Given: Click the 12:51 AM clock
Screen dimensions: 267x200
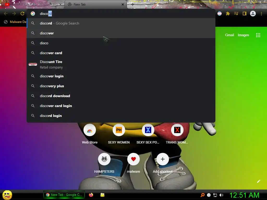Looking at the screenshot, I should [x=244, y=195].
